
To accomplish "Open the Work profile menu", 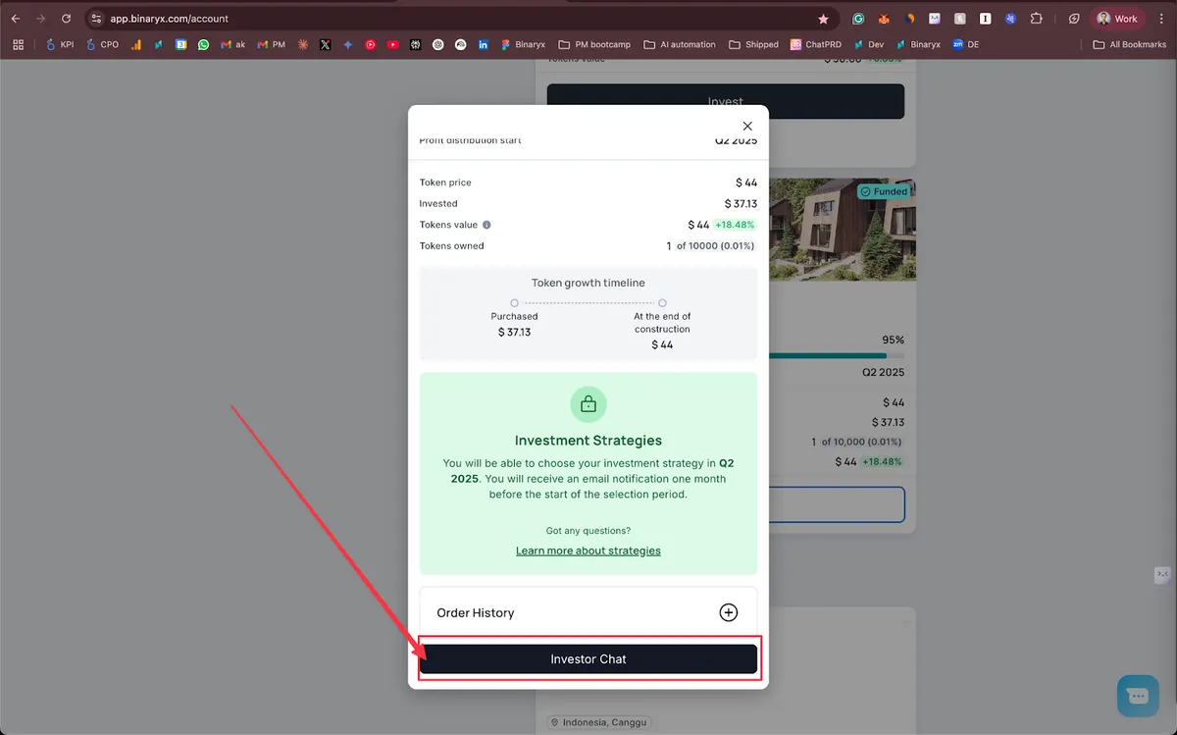I will (x=1117, y=19).
